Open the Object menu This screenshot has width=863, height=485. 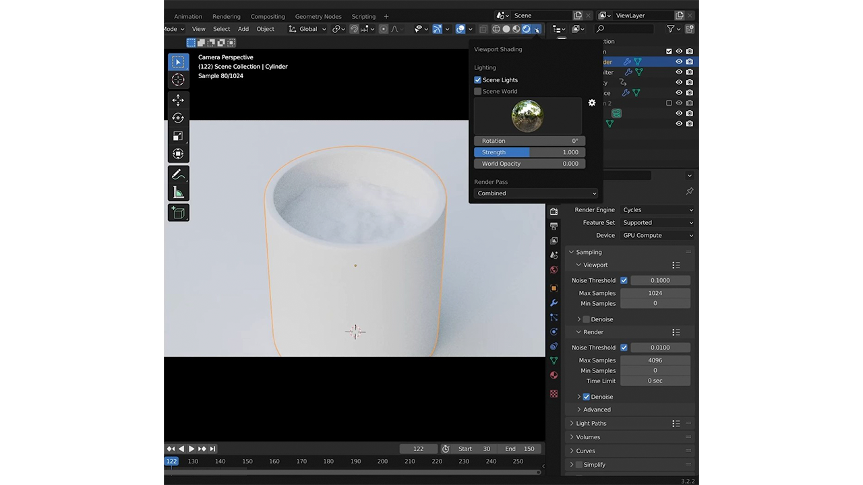point(266,29)
